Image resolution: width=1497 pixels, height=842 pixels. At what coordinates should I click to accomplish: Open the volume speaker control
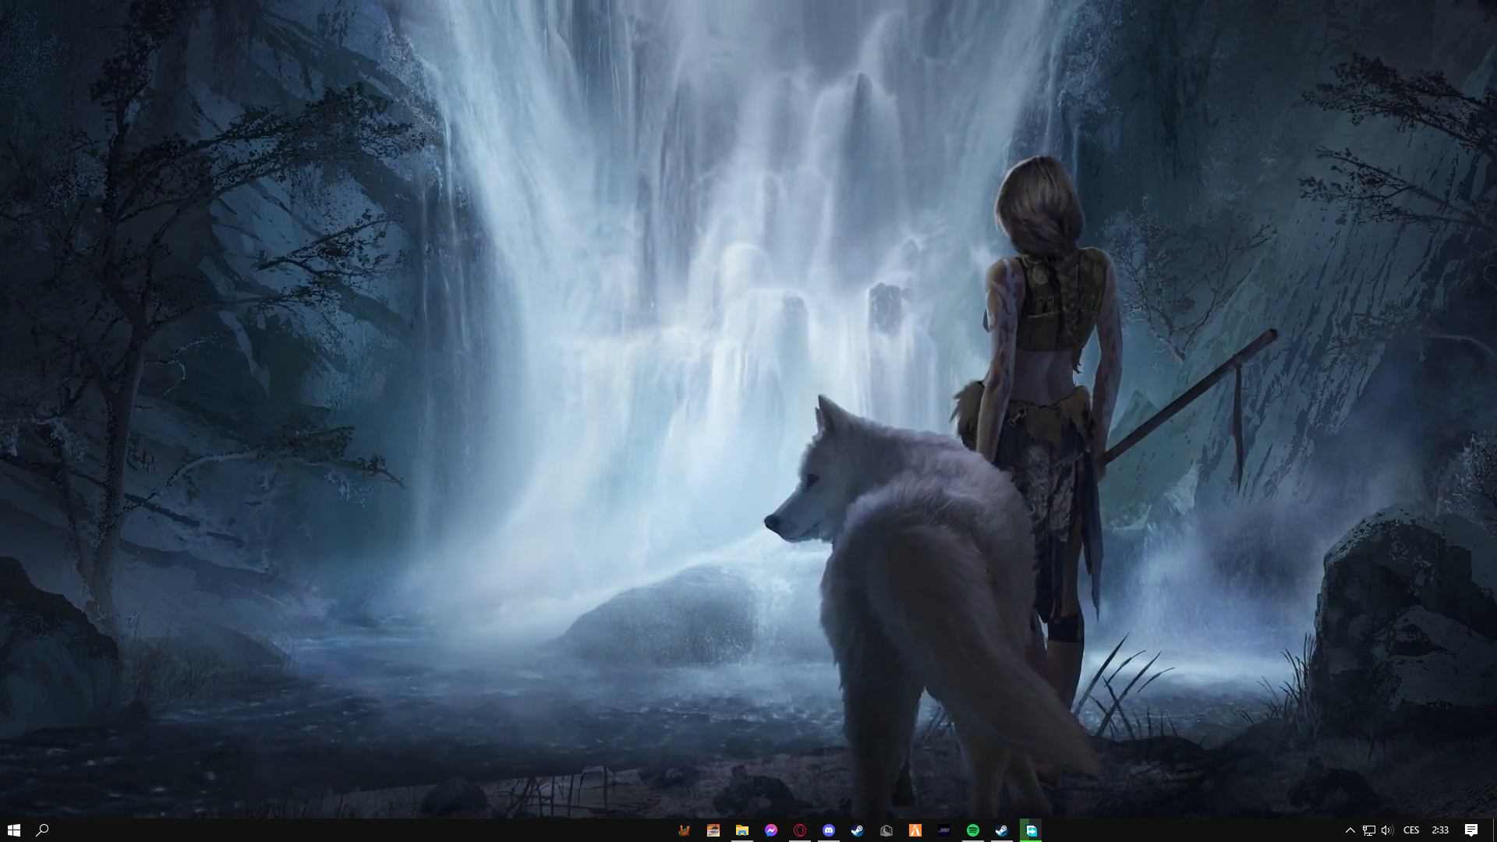click(x=1387, y=830)
